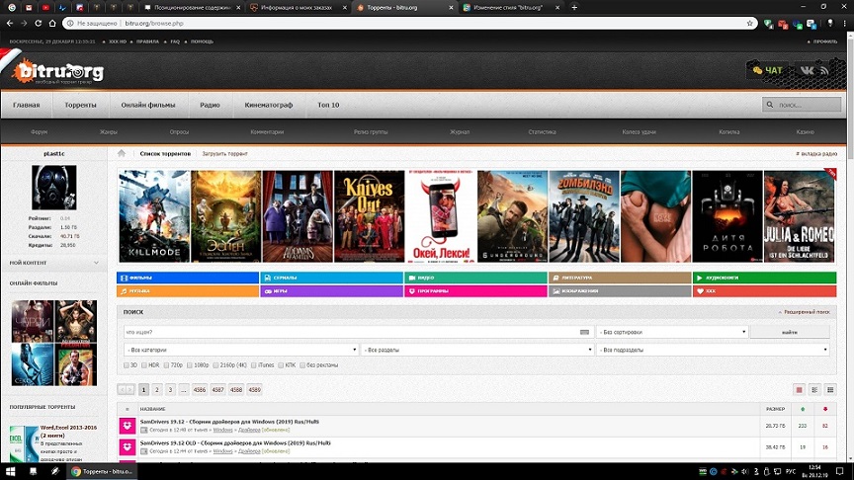
Task: Click the browser back arrow
Action: 10,24
